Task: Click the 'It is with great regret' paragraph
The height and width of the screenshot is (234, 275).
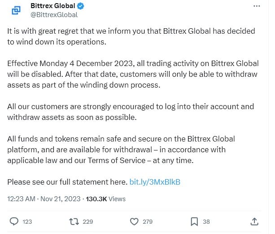Action: click(x=131, y=36)
